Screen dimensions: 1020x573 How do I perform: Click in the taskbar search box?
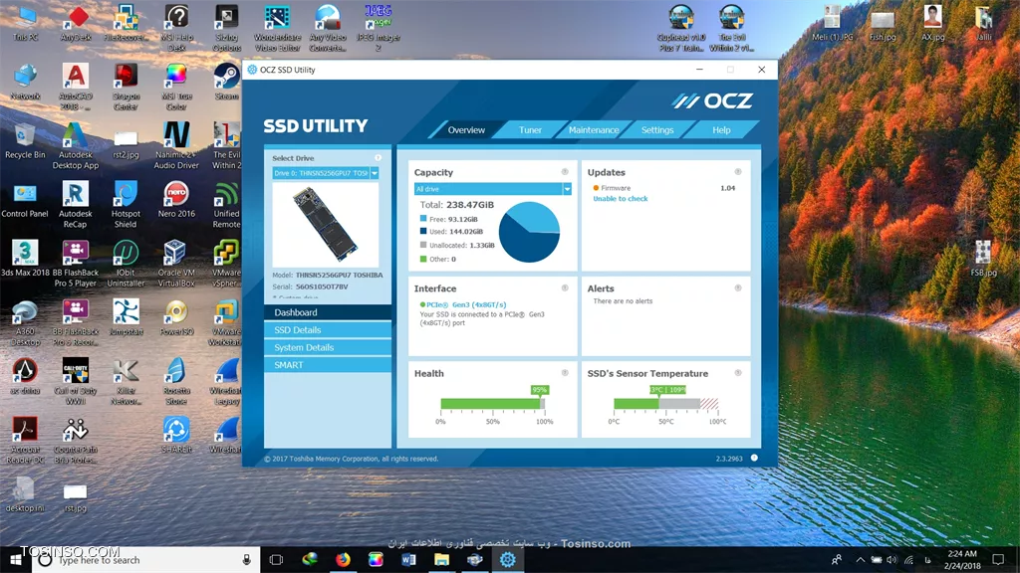[x=146, y=559]
